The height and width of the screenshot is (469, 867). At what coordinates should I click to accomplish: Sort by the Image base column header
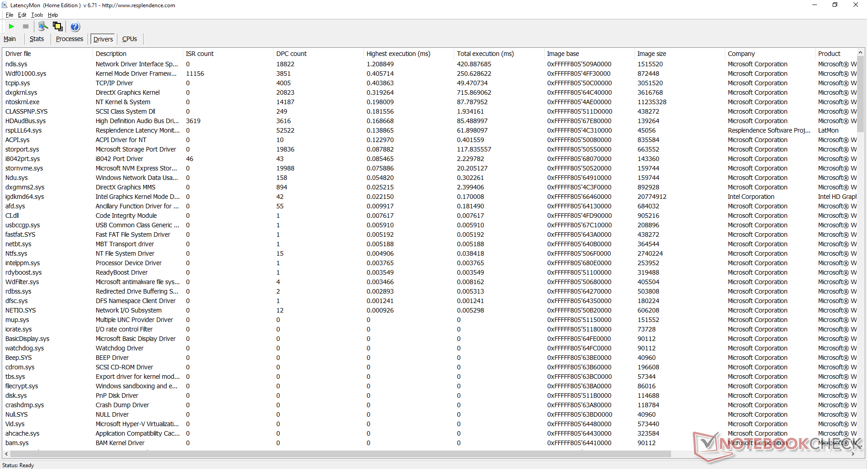pyautogui.click(x=589, y=54)
